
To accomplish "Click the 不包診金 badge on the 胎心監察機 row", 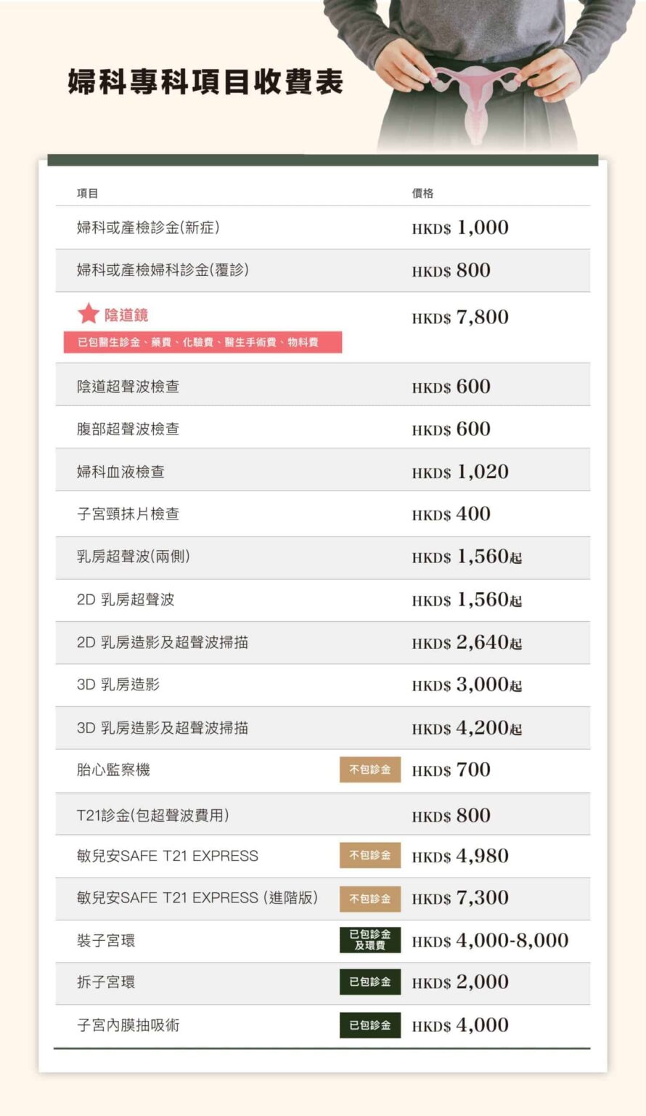I will [x=370, y=770].
